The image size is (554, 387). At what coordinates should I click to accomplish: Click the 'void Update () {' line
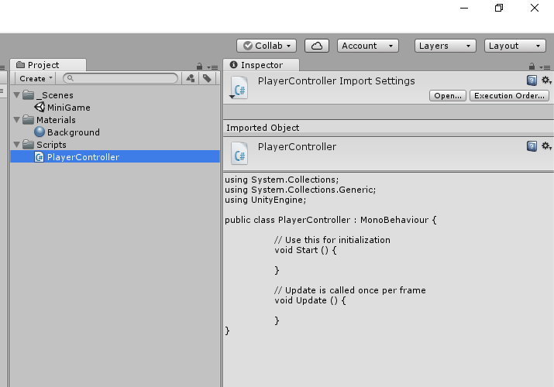[310, 300]
